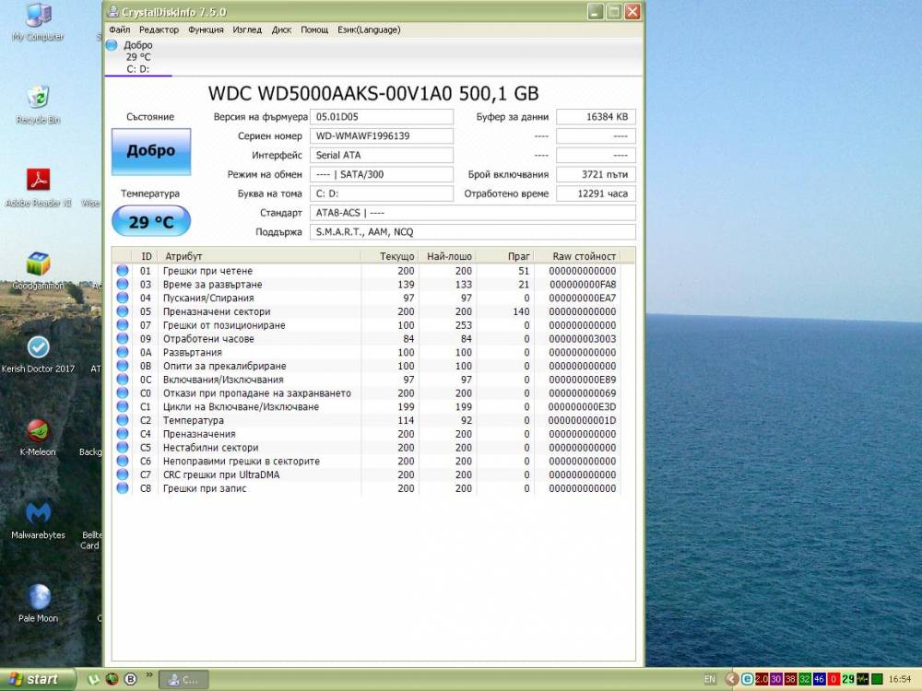
Task: Click the CrystalDiskInfo title bar icon
Action: tap(113, 12)
